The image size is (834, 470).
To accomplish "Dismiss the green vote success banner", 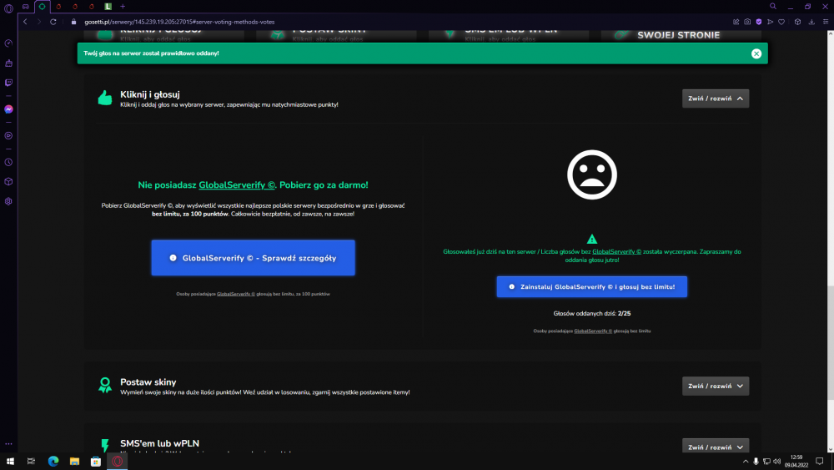I will 756,53.
